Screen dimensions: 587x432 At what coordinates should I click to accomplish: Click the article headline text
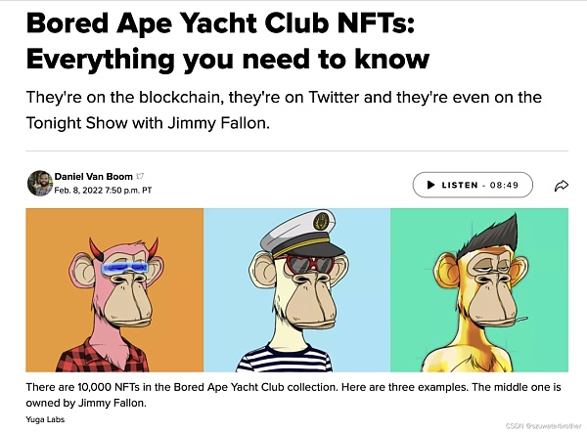[x=228, y=40]
